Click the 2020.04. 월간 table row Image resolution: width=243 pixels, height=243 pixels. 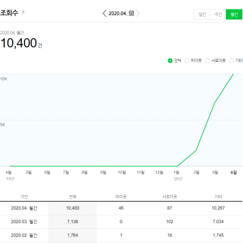pos(121,208)
